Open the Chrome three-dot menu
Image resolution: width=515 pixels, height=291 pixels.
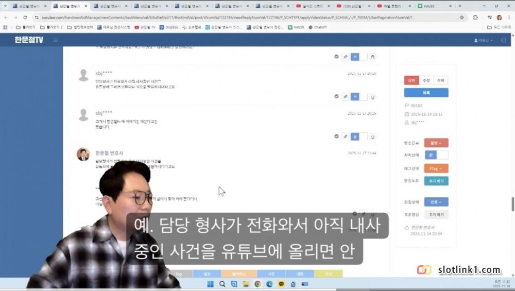click(x=509, y=18)
